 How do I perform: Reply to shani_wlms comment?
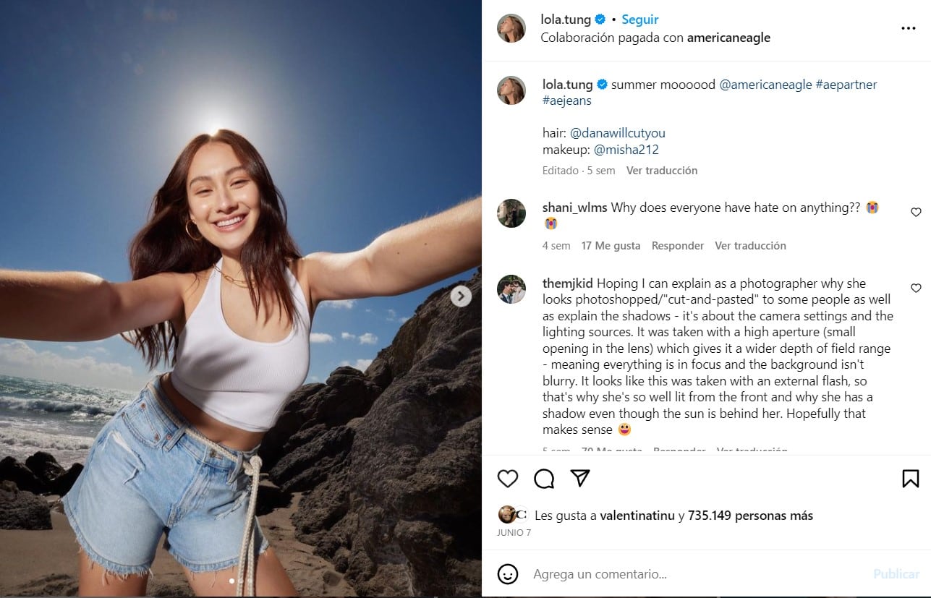(677, 246)
